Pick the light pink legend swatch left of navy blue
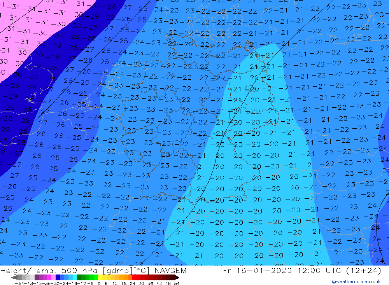The image size is (389, 285). coord(54,277)
